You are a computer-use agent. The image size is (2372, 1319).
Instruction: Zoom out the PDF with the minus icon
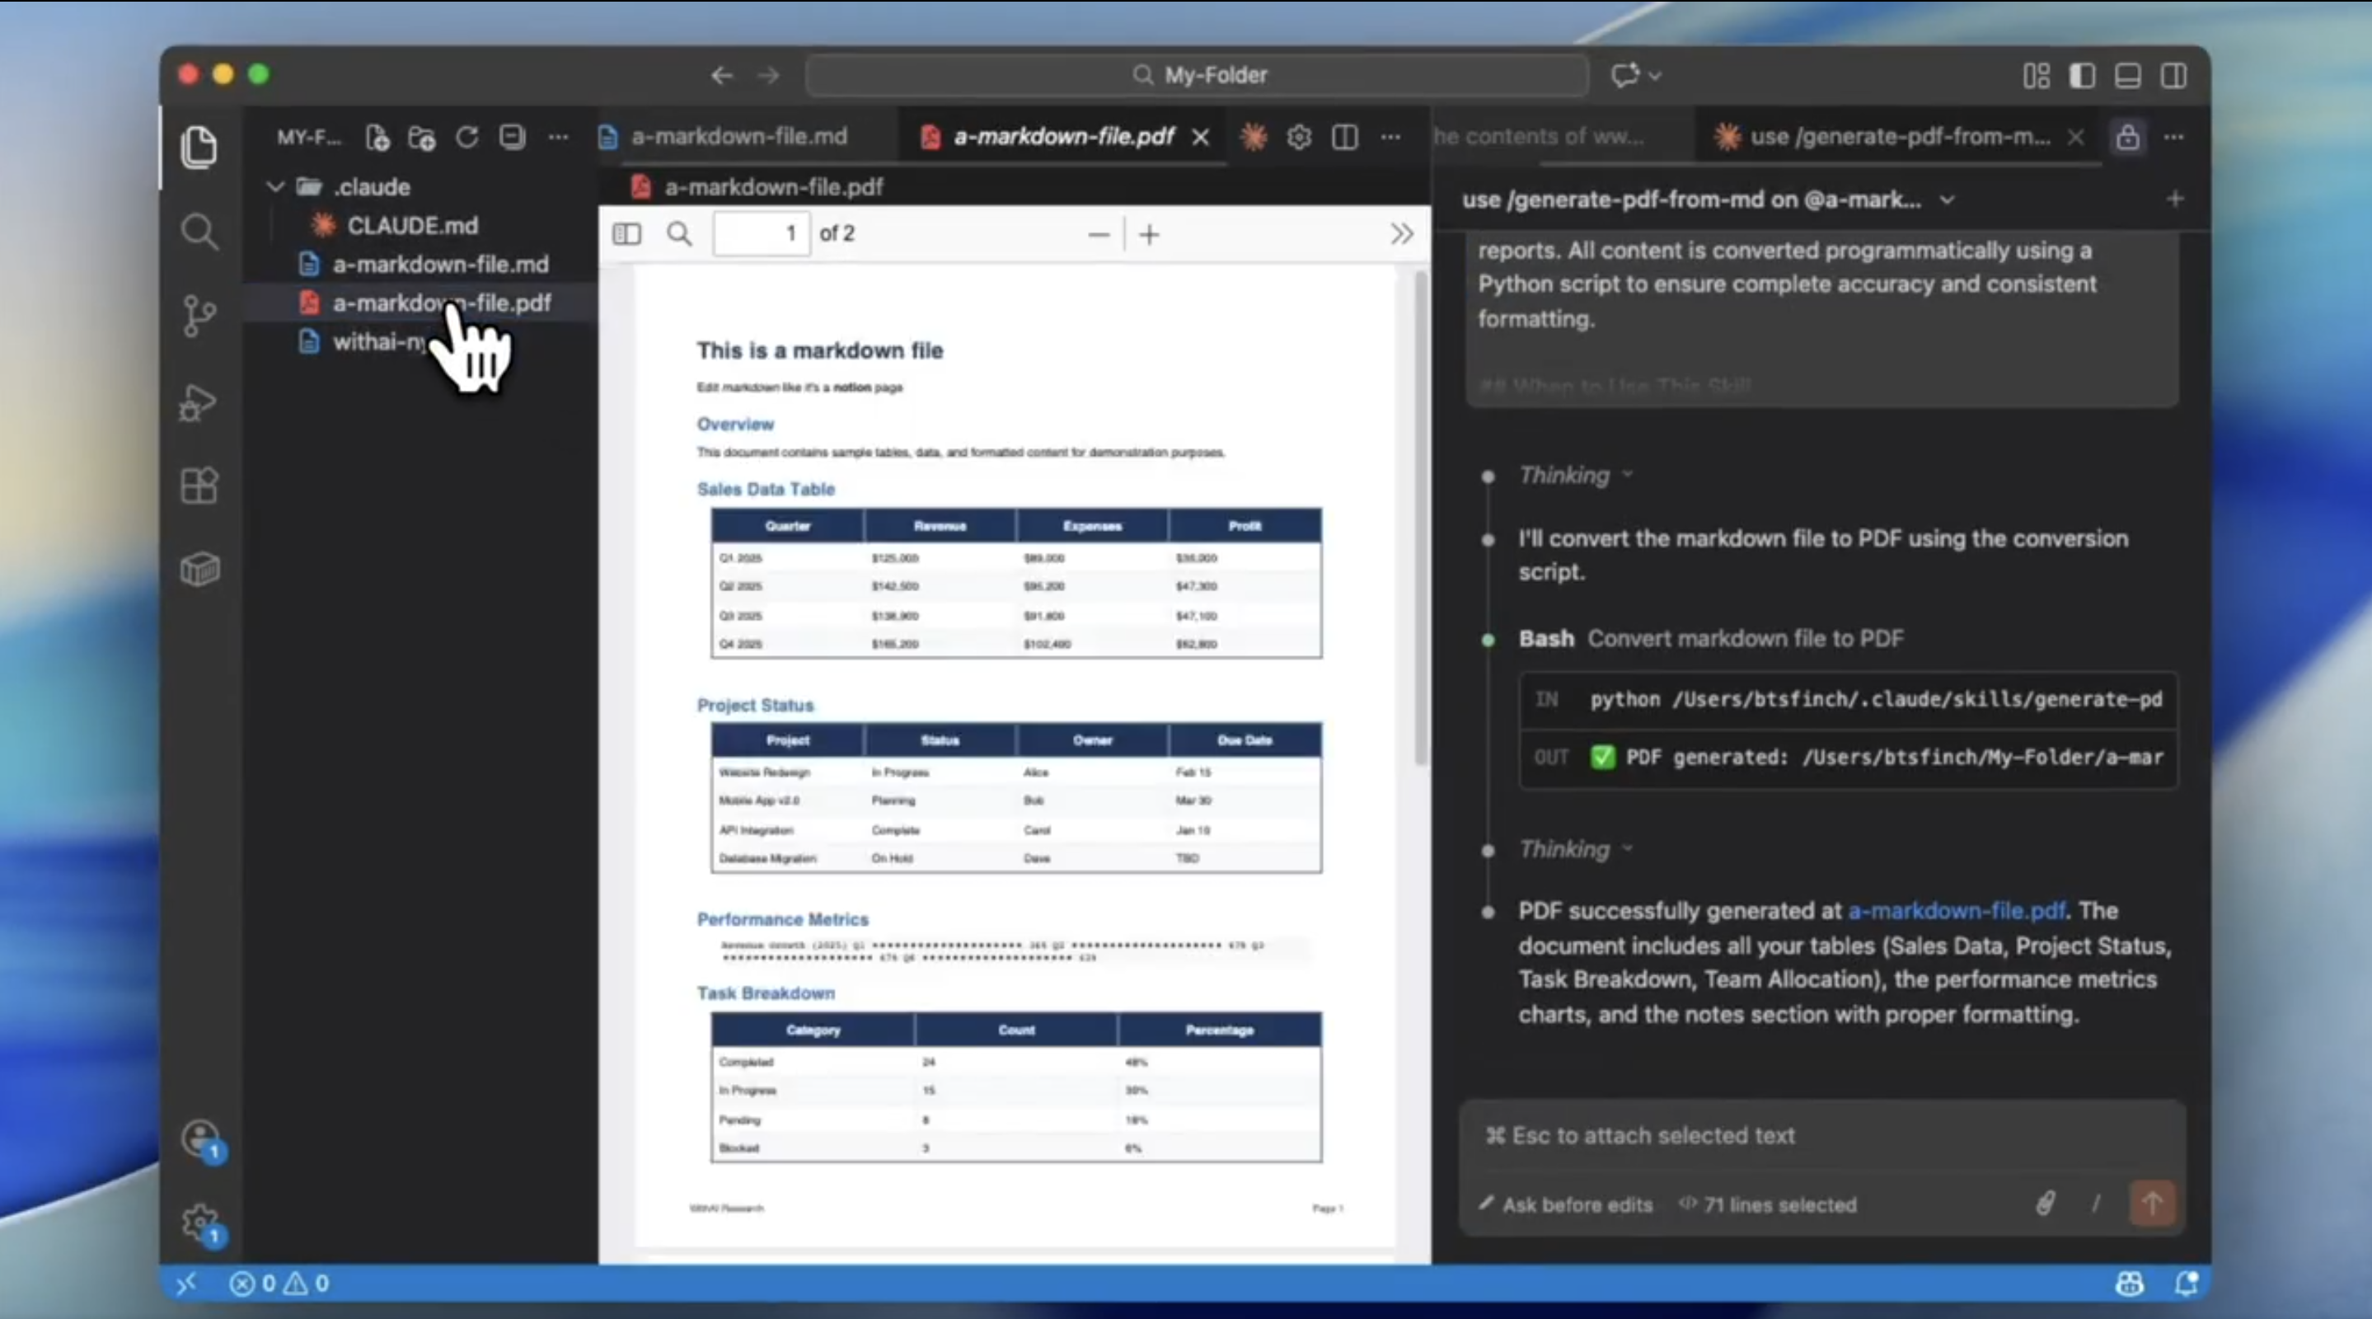coord(1099,234)
